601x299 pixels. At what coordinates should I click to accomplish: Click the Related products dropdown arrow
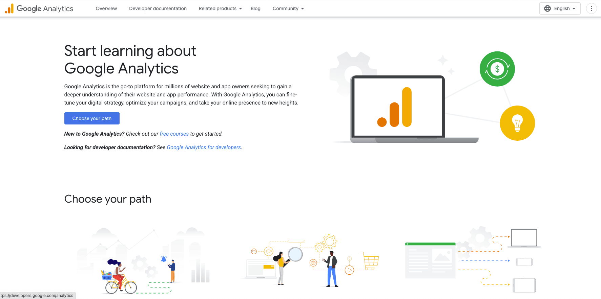241,8
